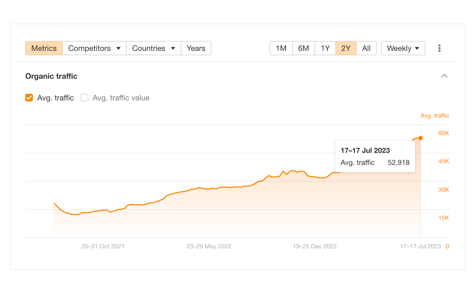476x297 pixels.
Task: Show All time range data
Action: 366,48
